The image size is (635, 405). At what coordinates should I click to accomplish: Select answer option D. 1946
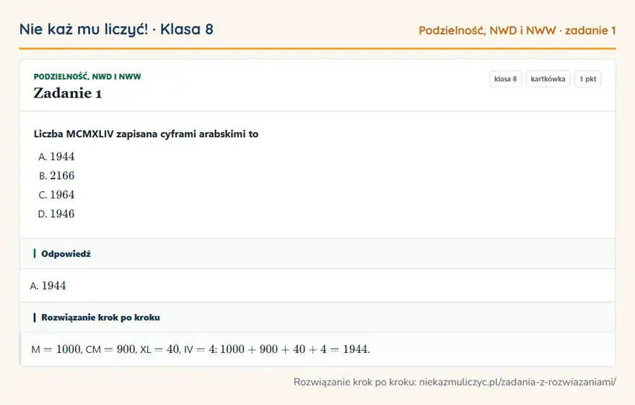(x=56, y=214)
